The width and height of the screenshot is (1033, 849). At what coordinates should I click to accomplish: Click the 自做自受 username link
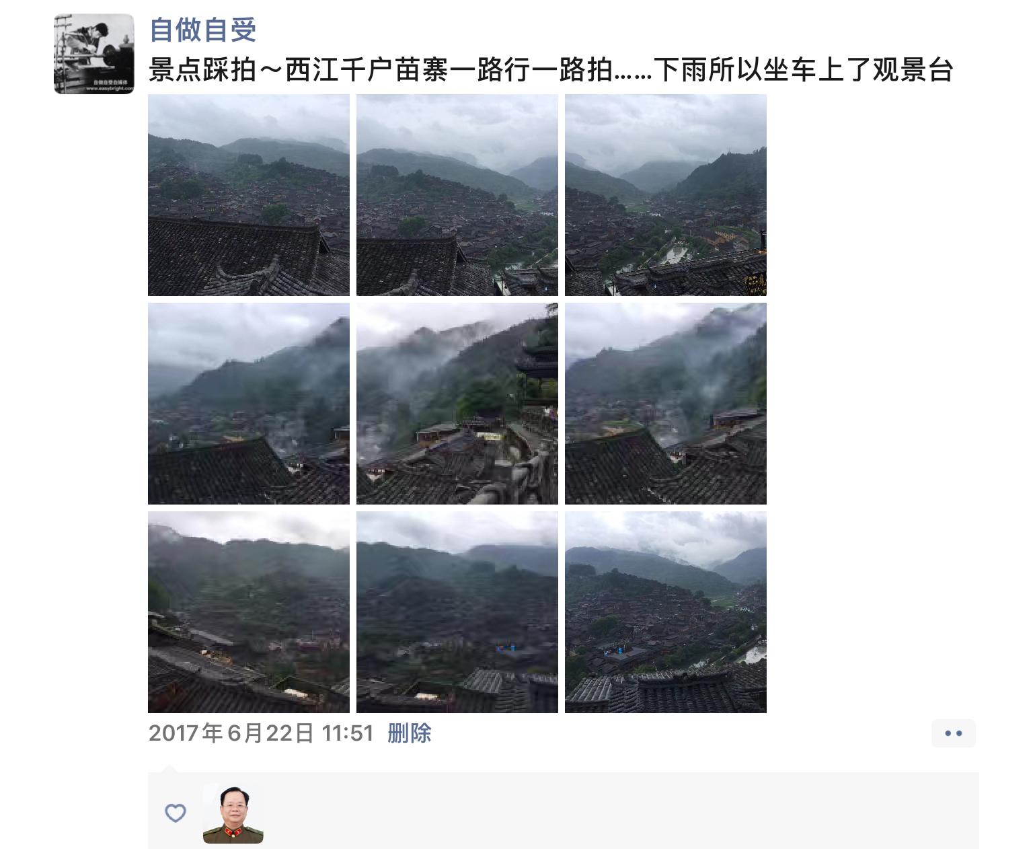click(202, 30)
